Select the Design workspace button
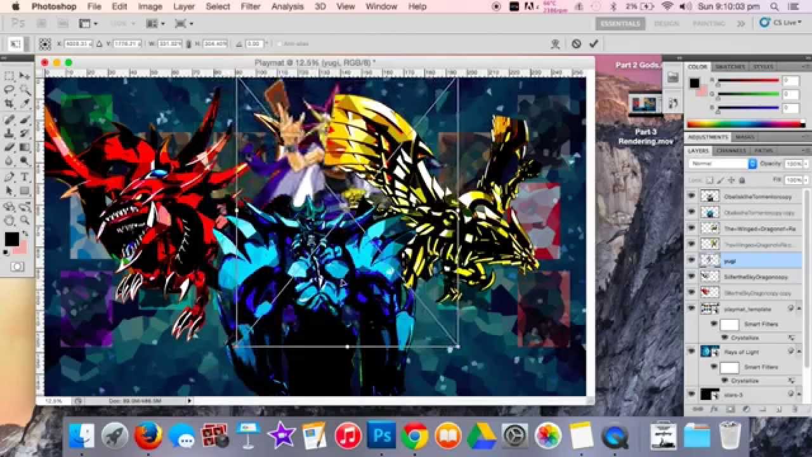Viewport: 812px width, 457px height. pyautogui.click(x=666, y=23)
